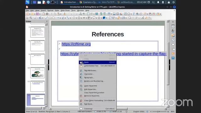
Task: Toggle slide panel with left hide handle
Action: (x=49, y=65)
